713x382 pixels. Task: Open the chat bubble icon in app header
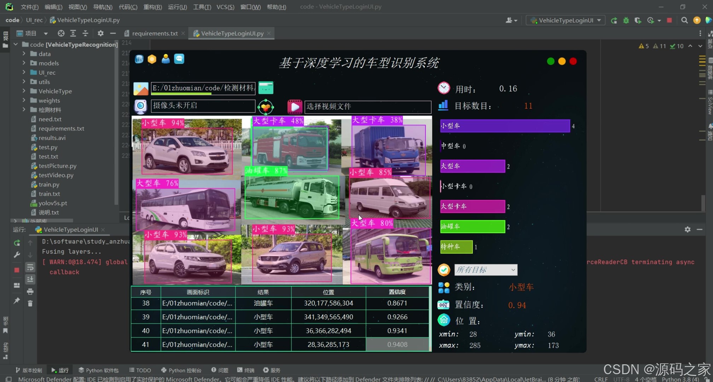coord(179,59)
